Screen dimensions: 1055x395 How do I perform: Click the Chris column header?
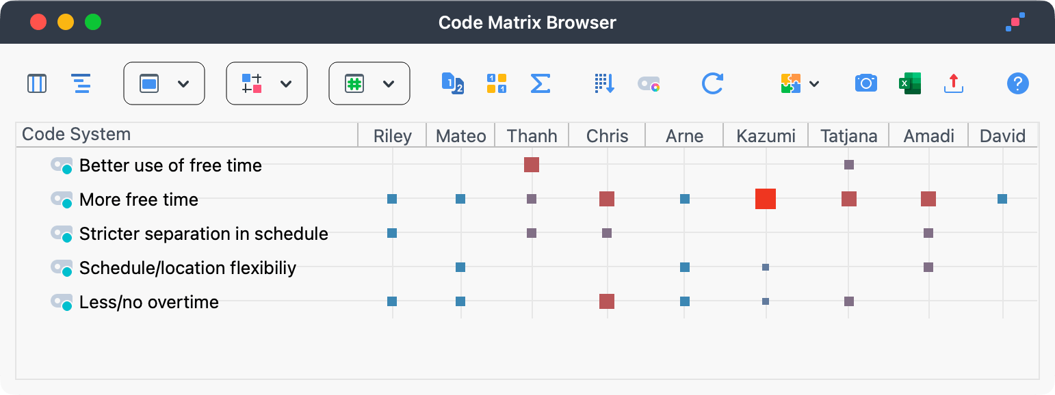pyautogui.click(x=607, y=135)
